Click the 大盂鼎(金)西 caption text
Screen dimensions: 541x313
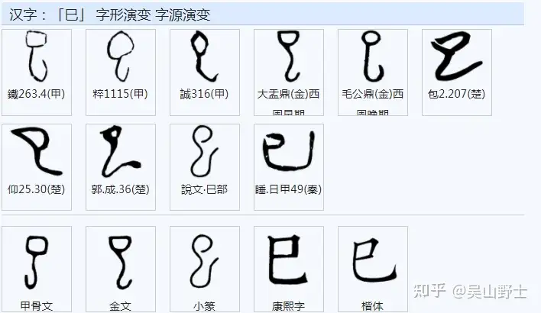(x=288, y=94)
